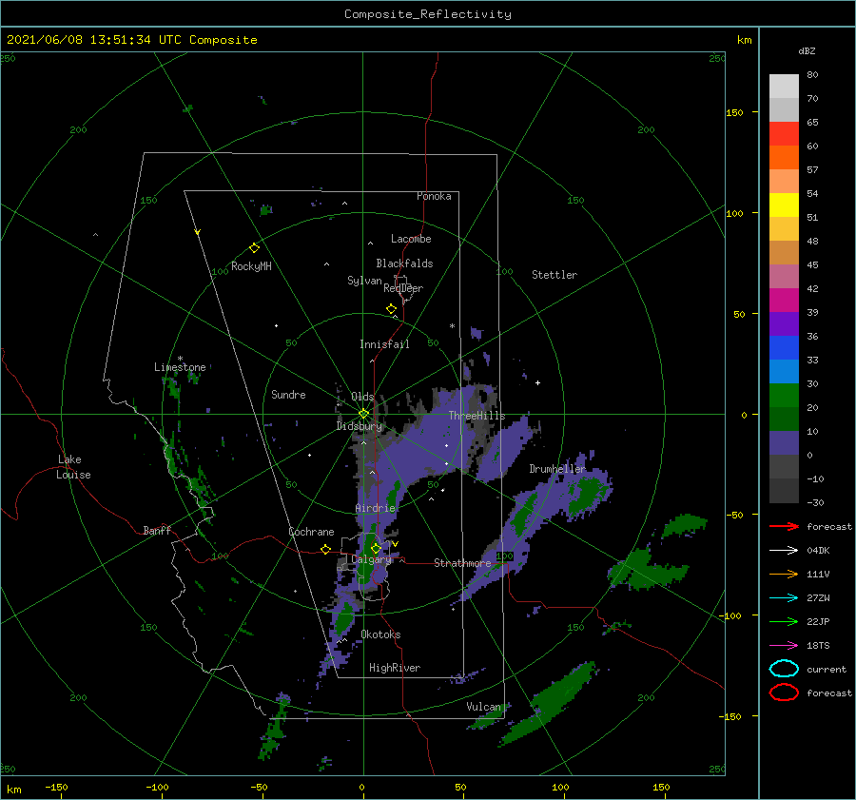The height and width of the screenshot is (800, 856).
Task: Select the purple 36 dBZ color swatch
Action: [x=784, y=323]
